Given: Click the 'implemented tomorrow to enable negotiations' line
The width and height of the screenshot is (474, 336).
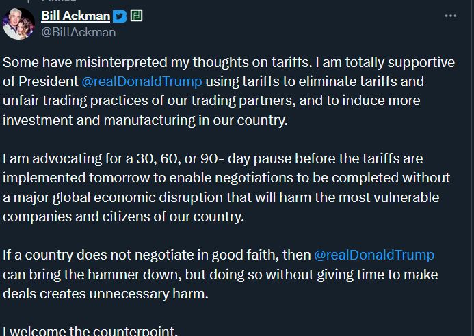Looking at the screenshot, I should [226, 178].
